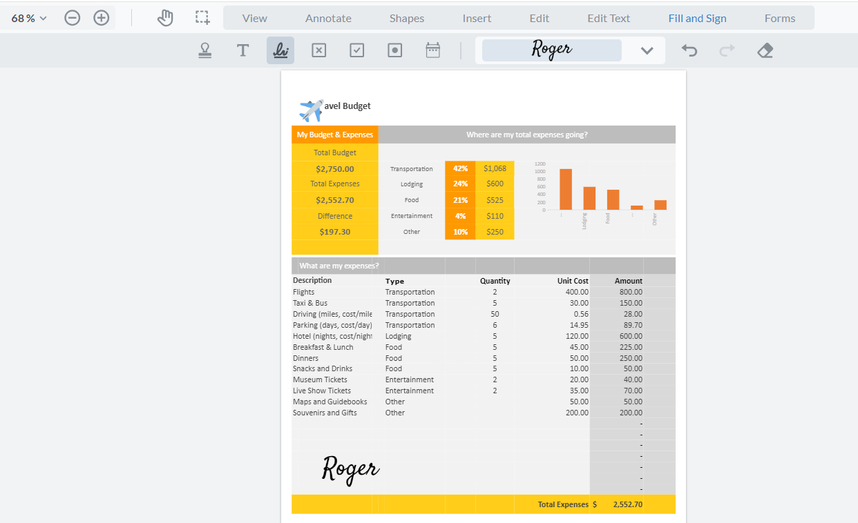Viewport: 858px width, 523px height.
Task: Click the $2,750.00 total budget value
Action: pyautogui.click(x=335, y=169)
